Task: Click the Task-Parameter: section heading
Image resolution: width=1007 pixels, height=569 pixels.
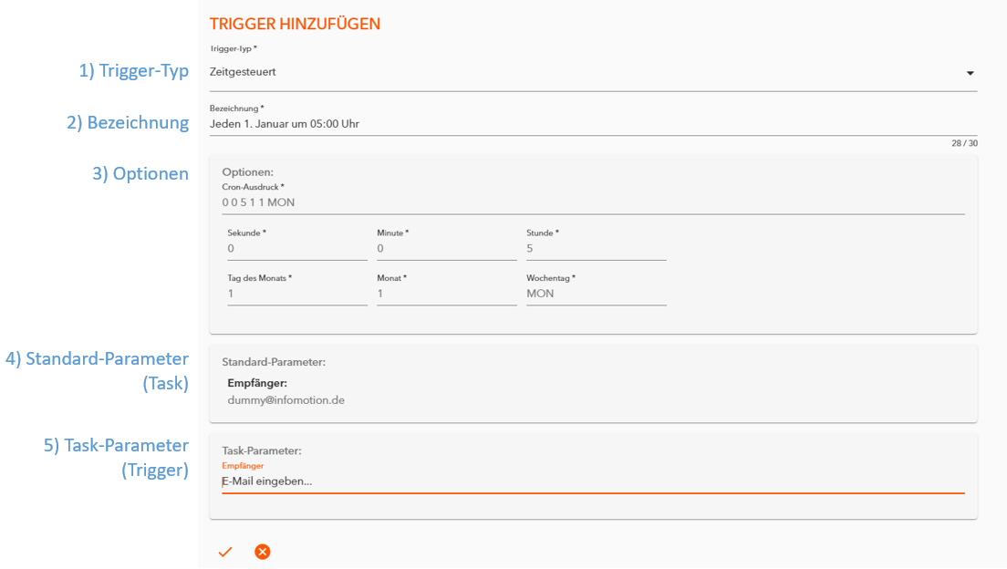Action: [262, 450]
